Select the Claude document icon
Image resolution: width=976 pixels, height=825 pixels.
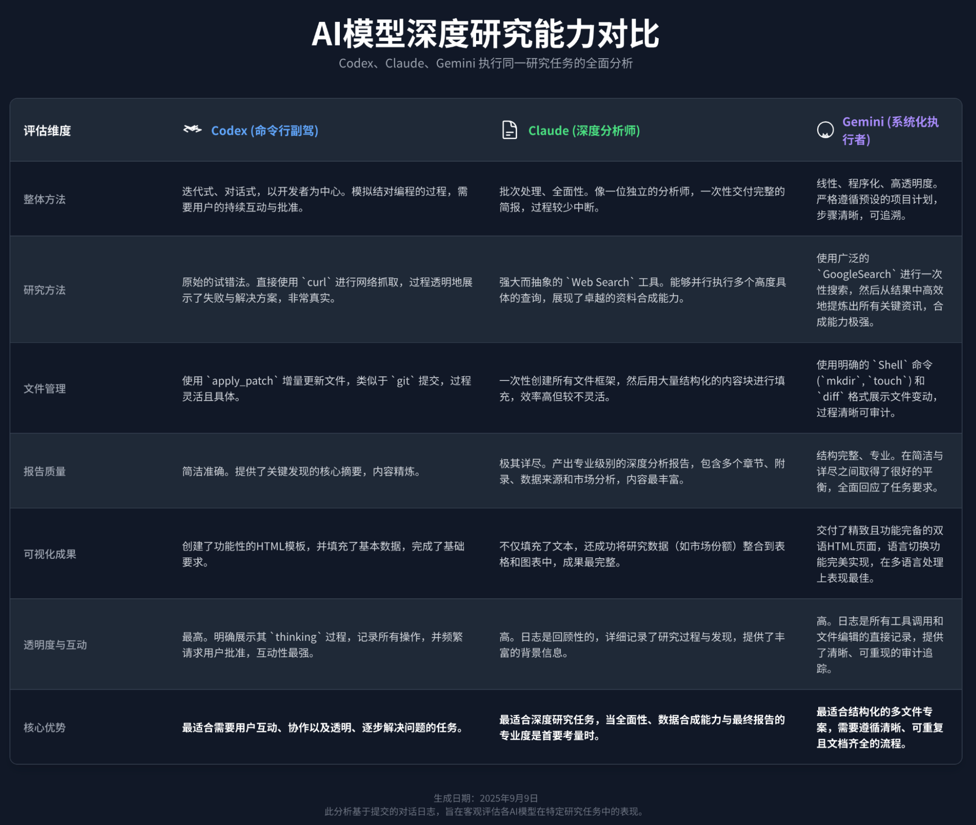click(x=509, y=130)
